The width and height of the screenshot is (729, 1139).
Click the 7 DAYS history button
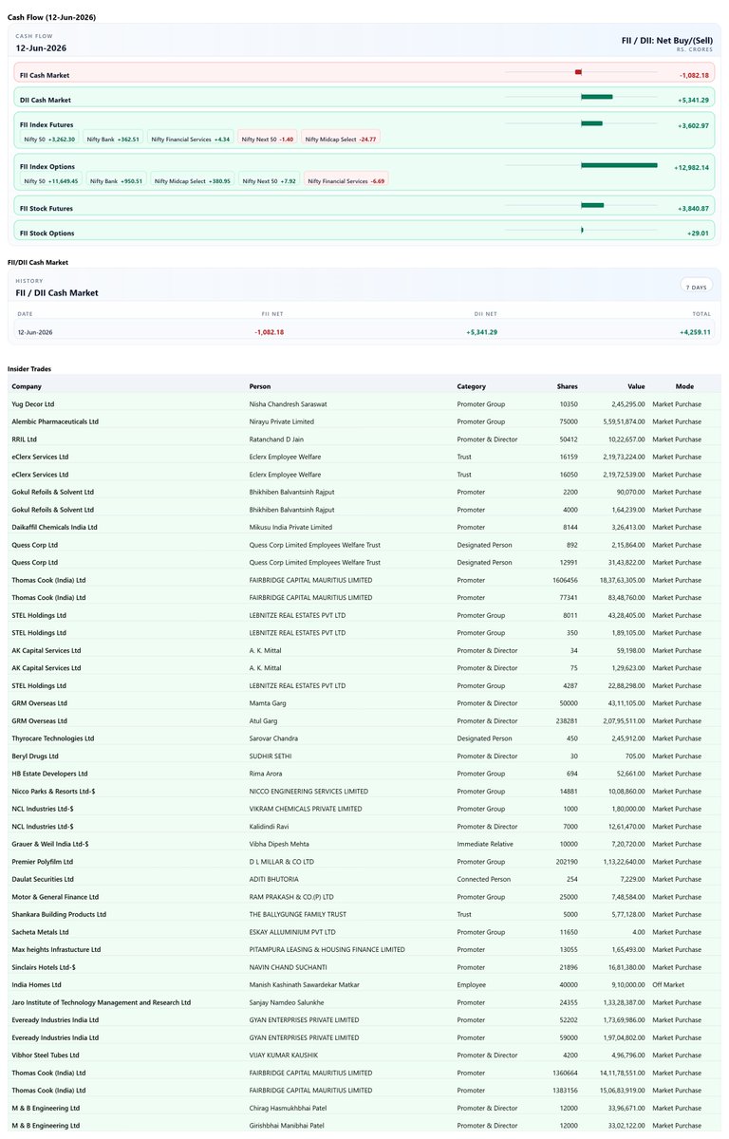click(x=695, y=287)
